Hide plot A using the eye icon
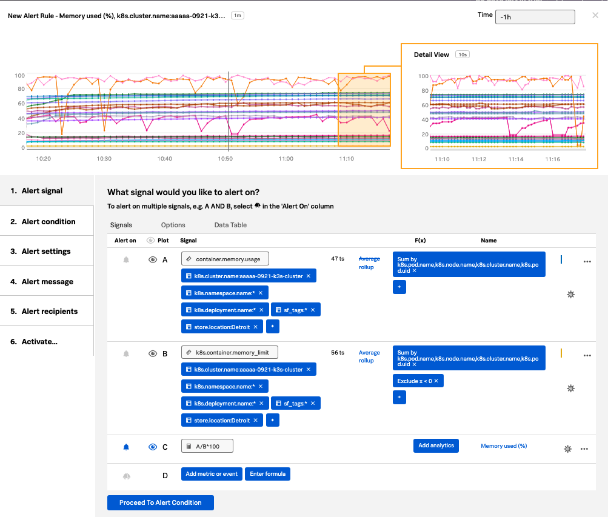 click(x=153, y=259)
